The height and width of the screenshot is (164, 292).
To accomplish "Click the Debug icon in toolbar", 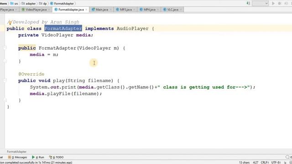I will [280, 3].
